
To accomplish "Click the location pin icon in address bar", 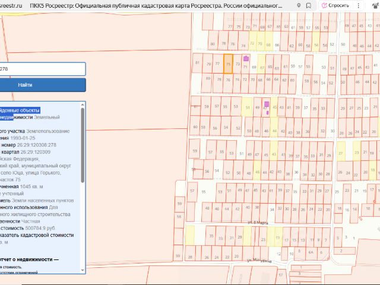I will (299, 5).
